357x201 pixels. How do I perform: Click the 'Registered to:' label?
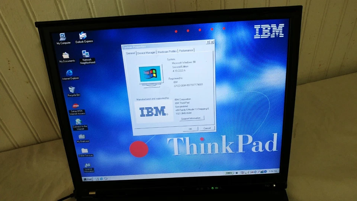pyautogui.click(x=176, y=79)
